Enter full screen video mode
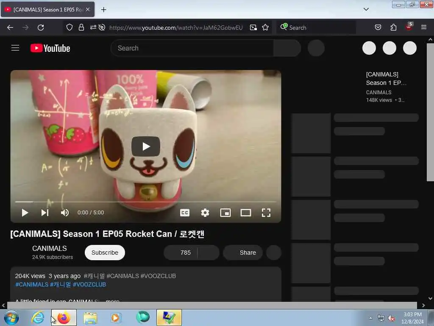This screenshot has width=434, height=326. point(266,213)
